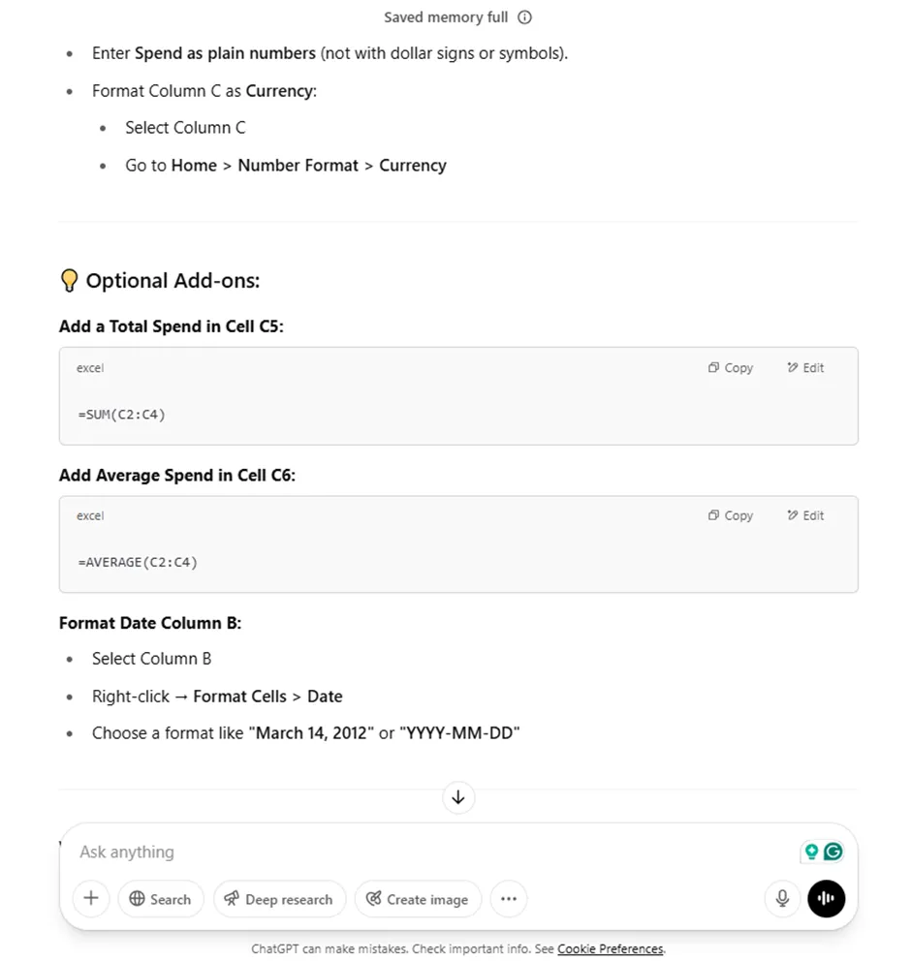Toggle the Deep research option

click(279, 898)
